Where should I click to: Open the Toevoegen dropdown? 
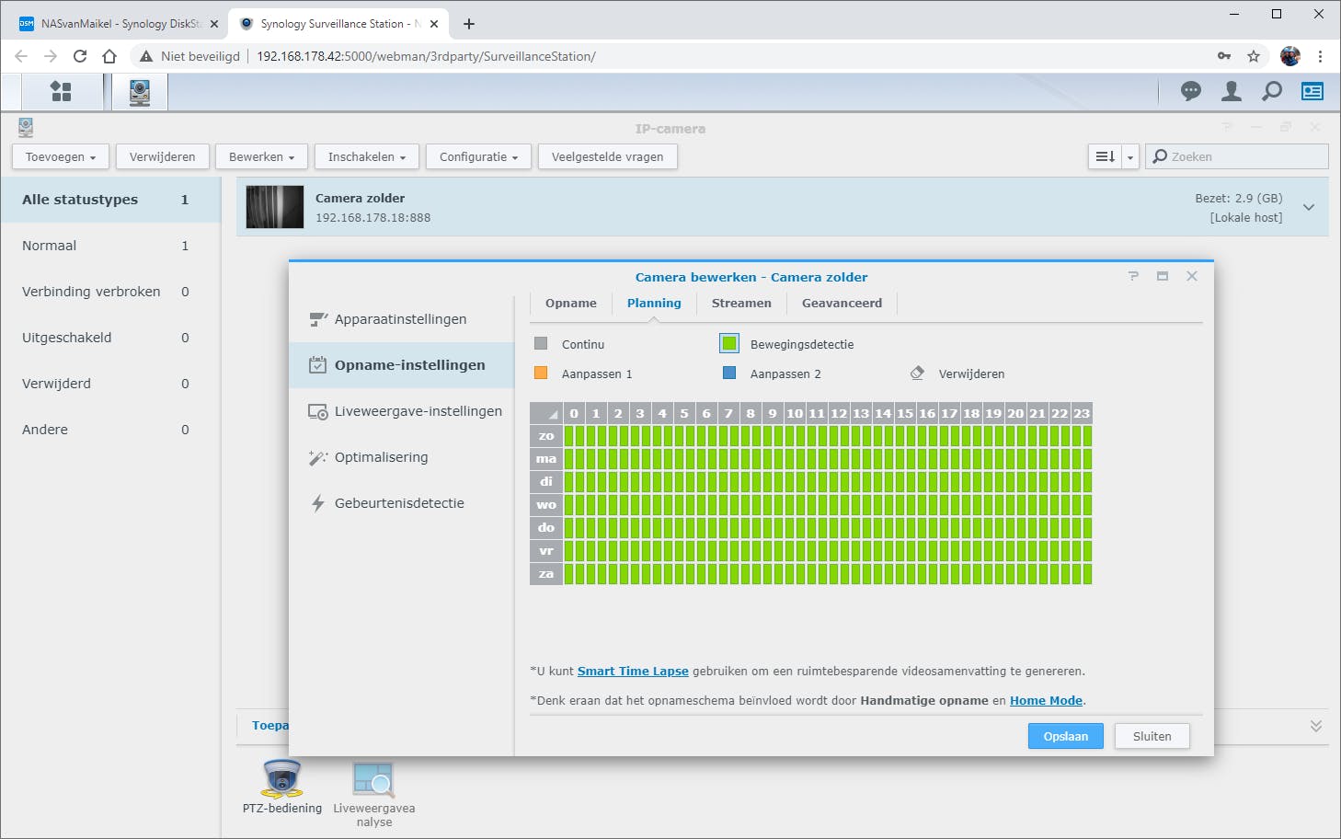click(60, 157)
